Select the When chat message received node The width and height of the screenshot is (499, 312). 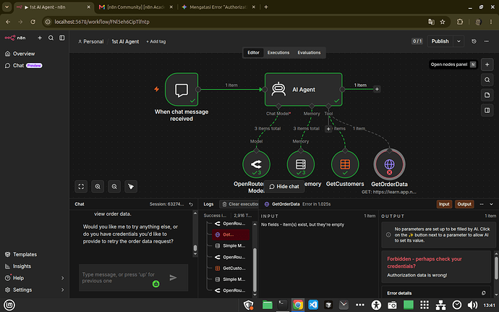pos(182,90)
